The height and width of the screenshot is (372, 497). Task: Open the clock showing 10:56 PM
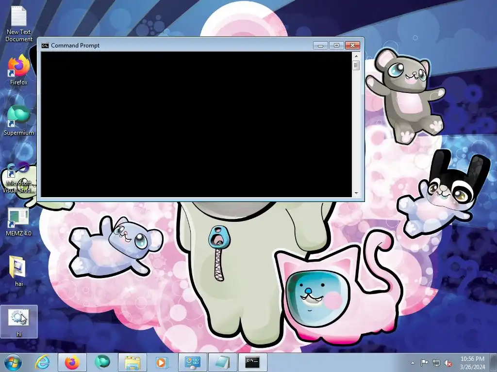[472, 362]
